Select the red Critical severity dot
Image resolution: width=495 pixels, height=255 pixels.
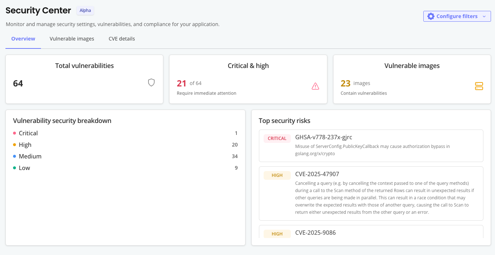15,133
